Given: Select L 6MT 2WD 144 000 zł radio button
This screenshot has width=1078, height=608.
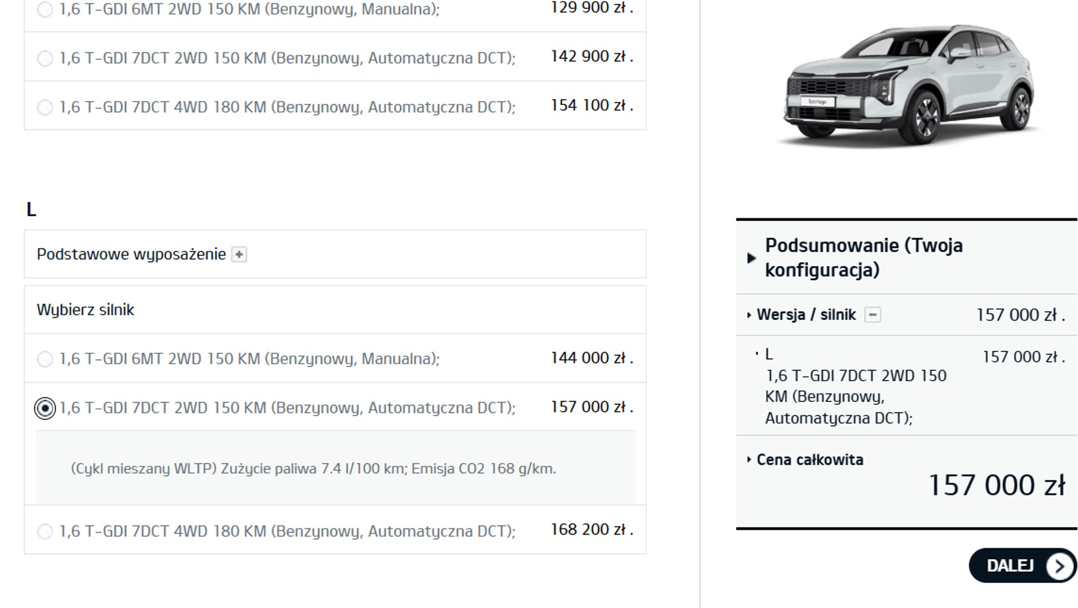Looking at the screenshot, I should pyautogui.click(x=45, y=359).
